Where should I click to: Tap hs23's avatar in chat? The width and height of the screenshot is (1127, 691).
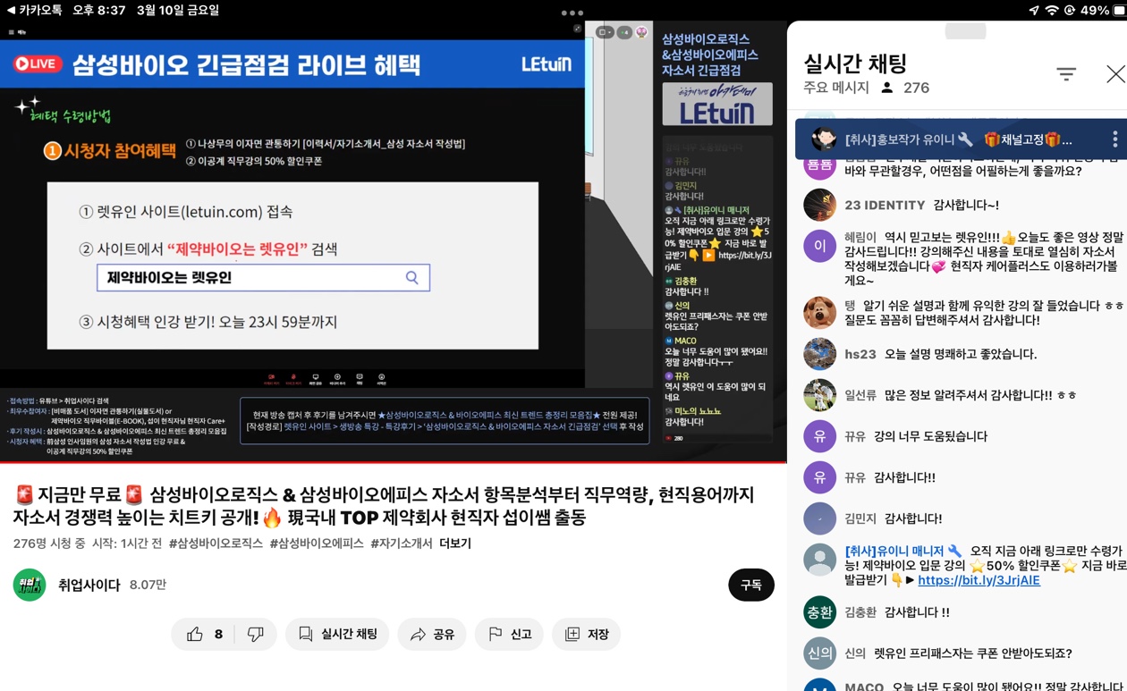tap(819, 354)
